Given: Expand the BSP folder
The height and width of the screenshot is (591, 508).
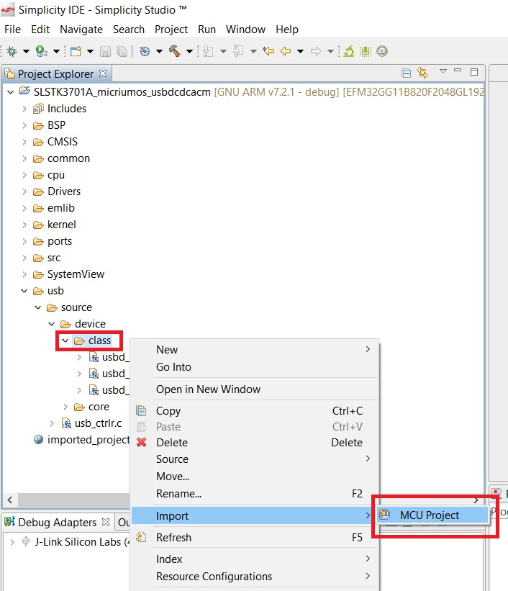Looking at the screenshot, I should point(24,125).
